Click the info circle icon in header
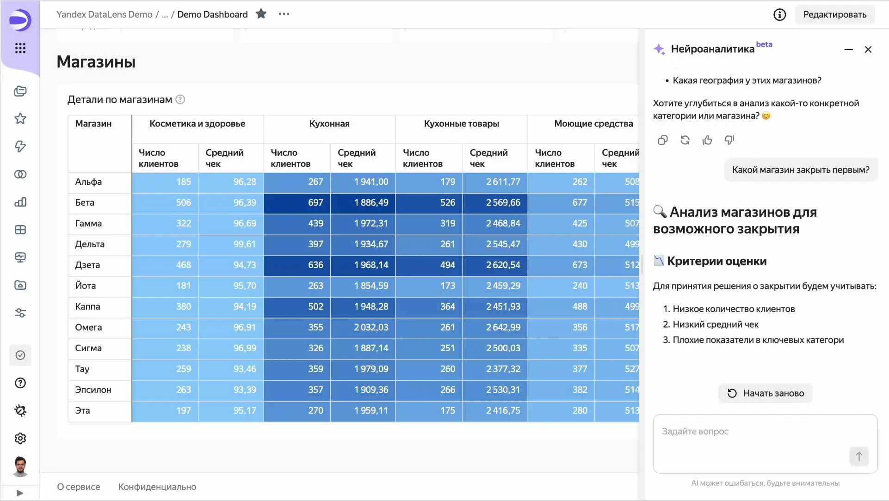 779,15
